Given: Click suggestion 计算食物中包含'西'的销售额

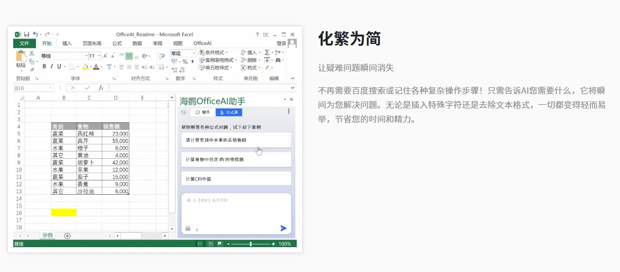Looking at the screenshot, I should pyautogui.click(x=236, y=159).
